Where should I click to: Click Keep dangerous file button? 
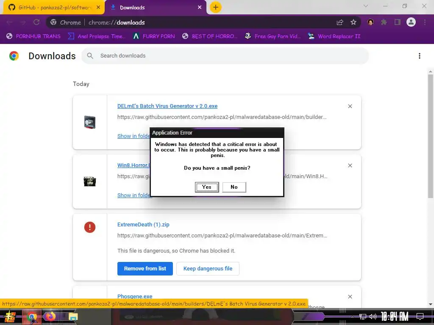coord(208,269)
